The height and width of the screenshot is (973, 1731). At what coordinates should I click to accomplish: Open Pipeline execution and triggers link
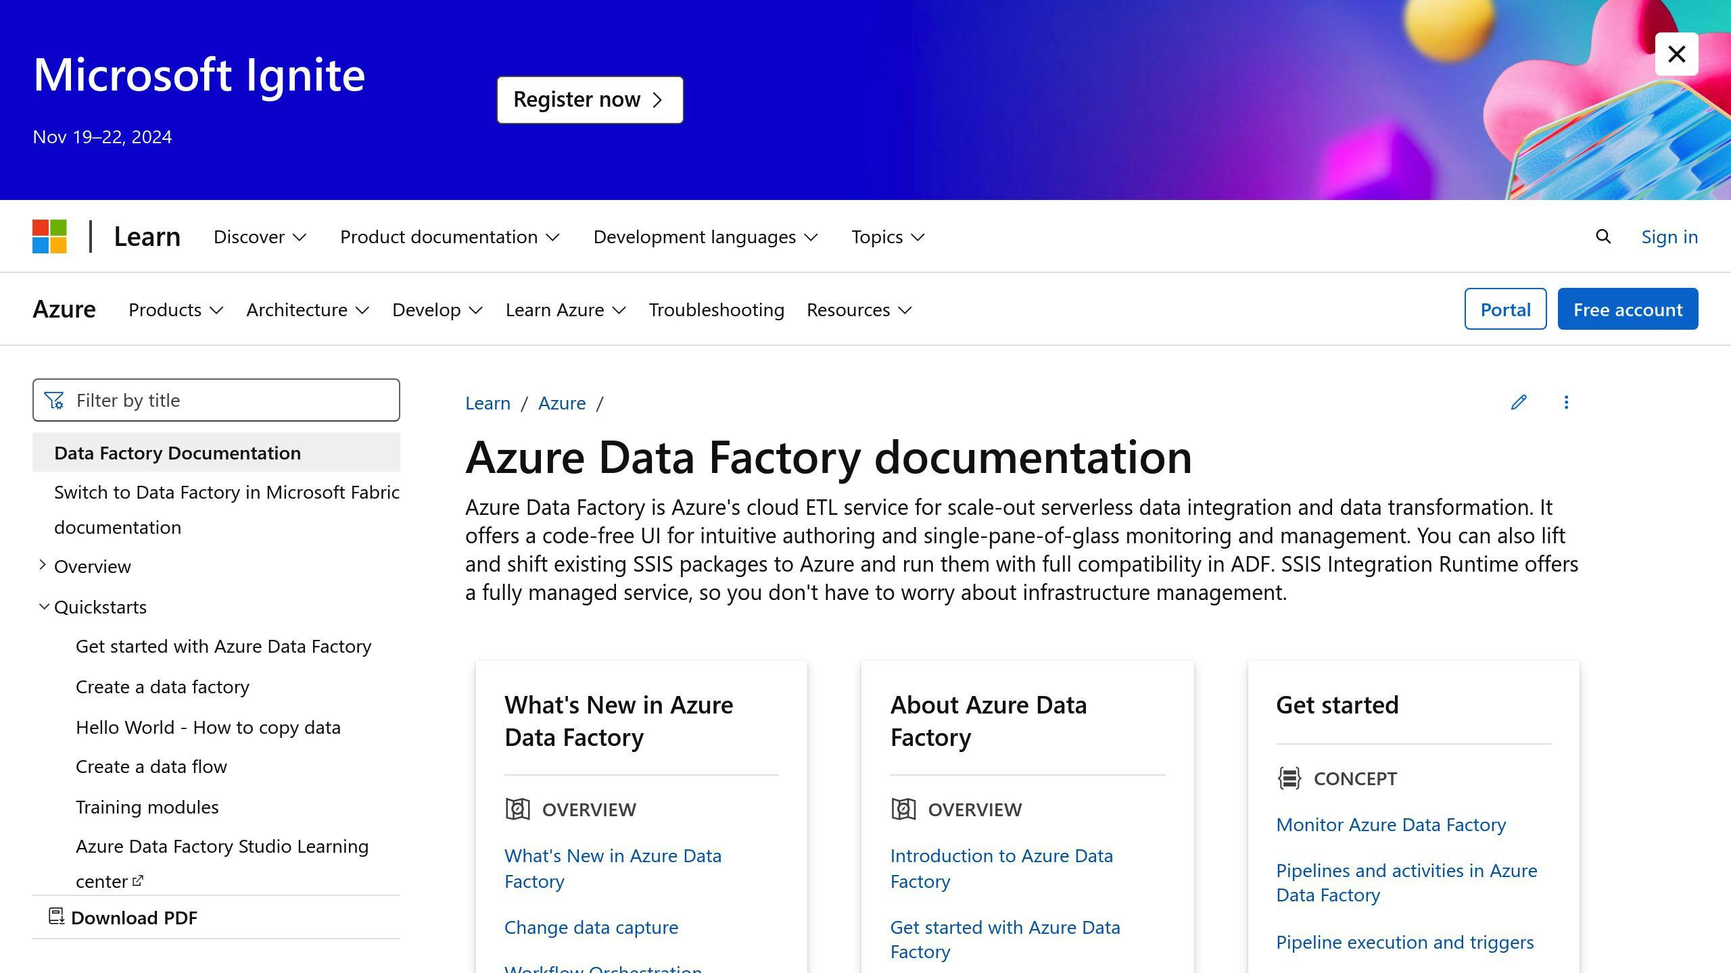1405,942
